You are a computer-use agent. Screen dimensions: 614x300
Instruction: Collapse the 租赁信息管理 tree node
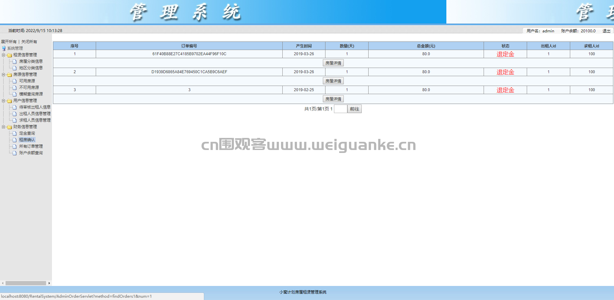pos(3,55)
